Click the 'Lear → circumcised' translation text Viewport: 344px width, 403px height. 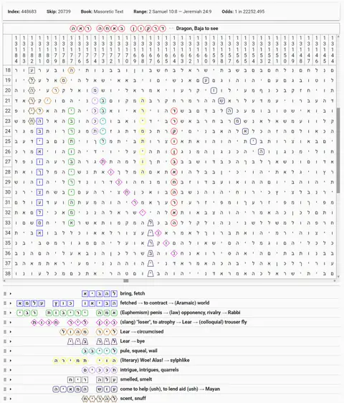coord(142,332)
